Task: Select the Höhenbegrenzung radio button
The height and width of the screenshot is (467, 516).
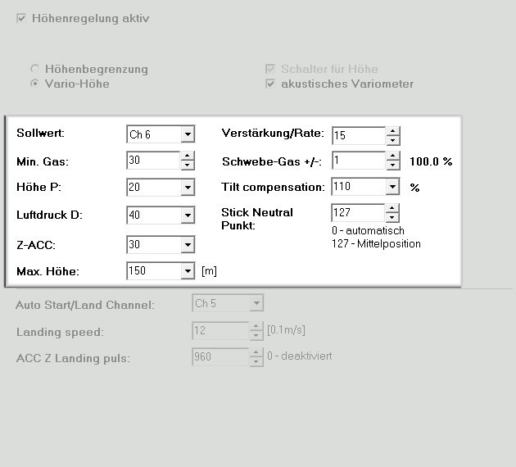Action: tap(34, 70)
